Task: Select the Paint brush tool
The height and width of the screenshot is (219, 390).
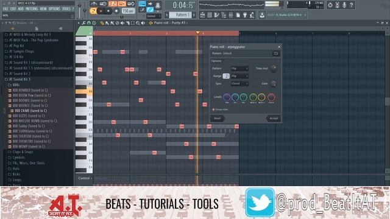Action: pyautogui.click(x=107, y=23)
